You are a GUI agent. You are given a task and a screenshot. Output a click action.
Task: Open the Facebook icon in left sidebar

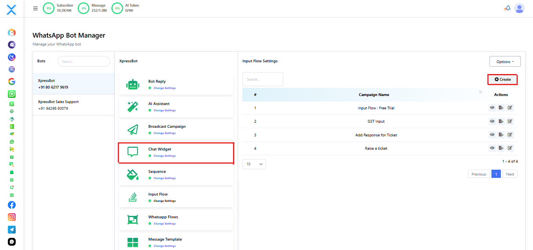[12, 205]
